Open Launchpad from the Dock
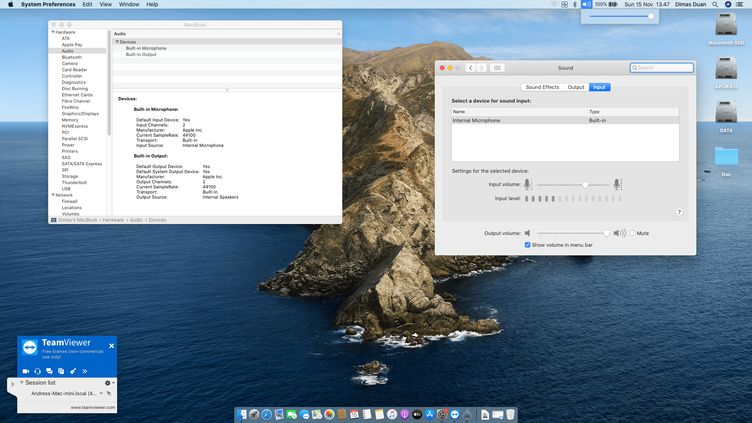The width and height of the screenshot is (752, 423). click(254, 414)
